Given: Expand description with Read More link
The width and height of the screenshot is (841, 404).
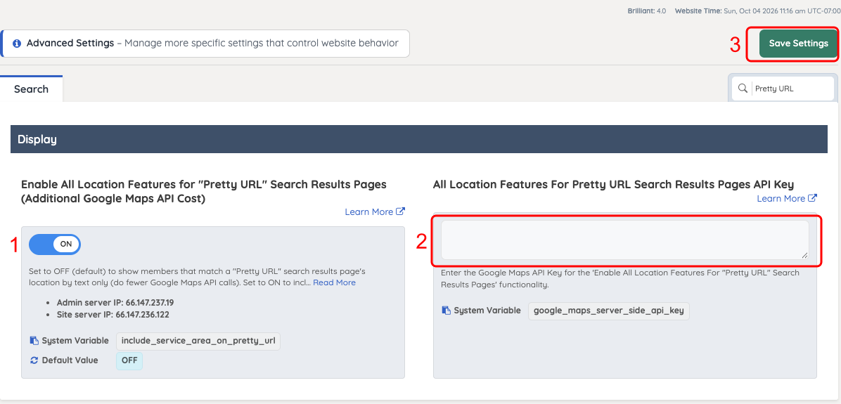Looking at the screenshot, I should [334, 282].
